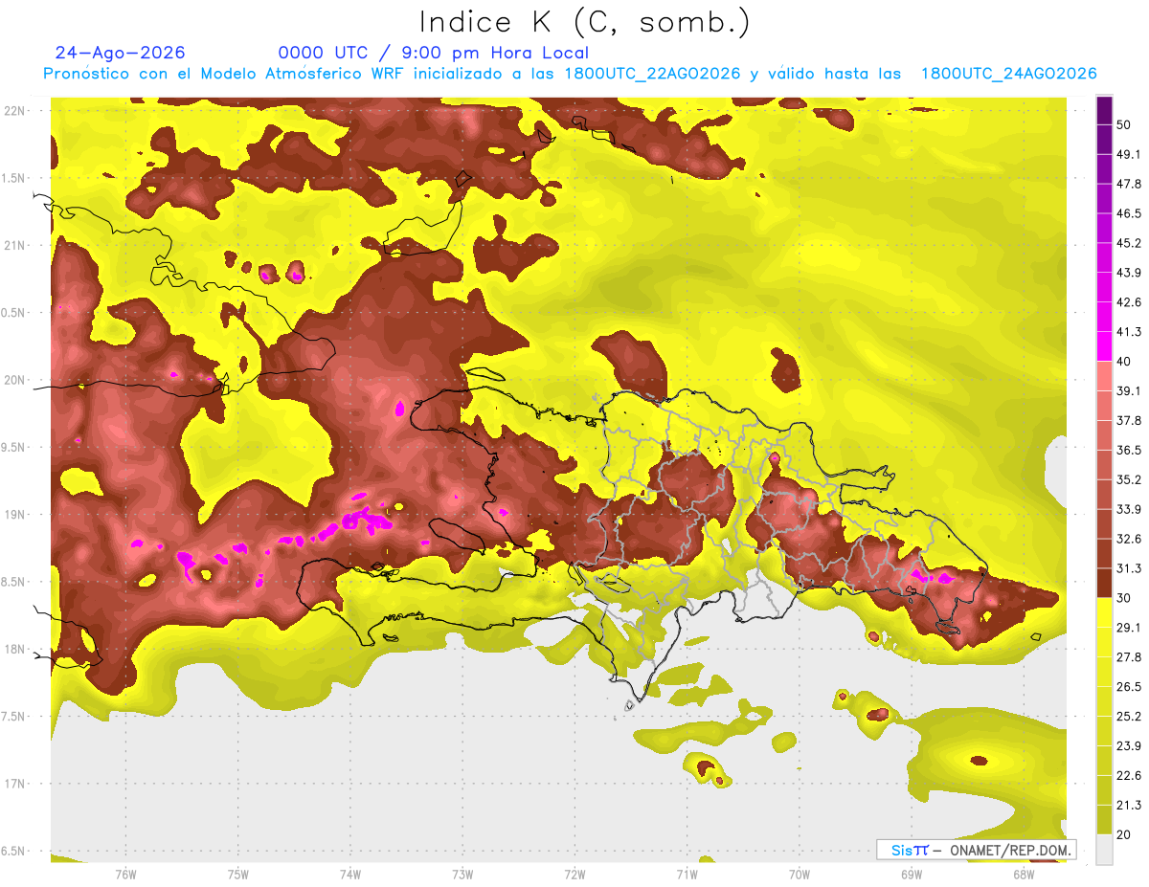The height and width of the screenshot is (887, 1149).
Task: Click the olive swatch between 20 and 21.3
Action: pos(1105,820)
